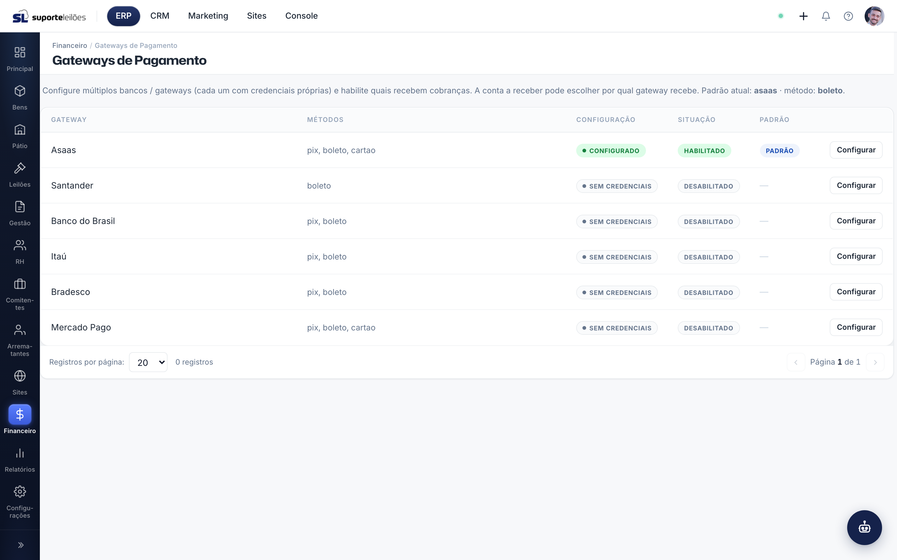897x560 pixels.
Task: Configure the Santander gateway
Action: [856, 185]
